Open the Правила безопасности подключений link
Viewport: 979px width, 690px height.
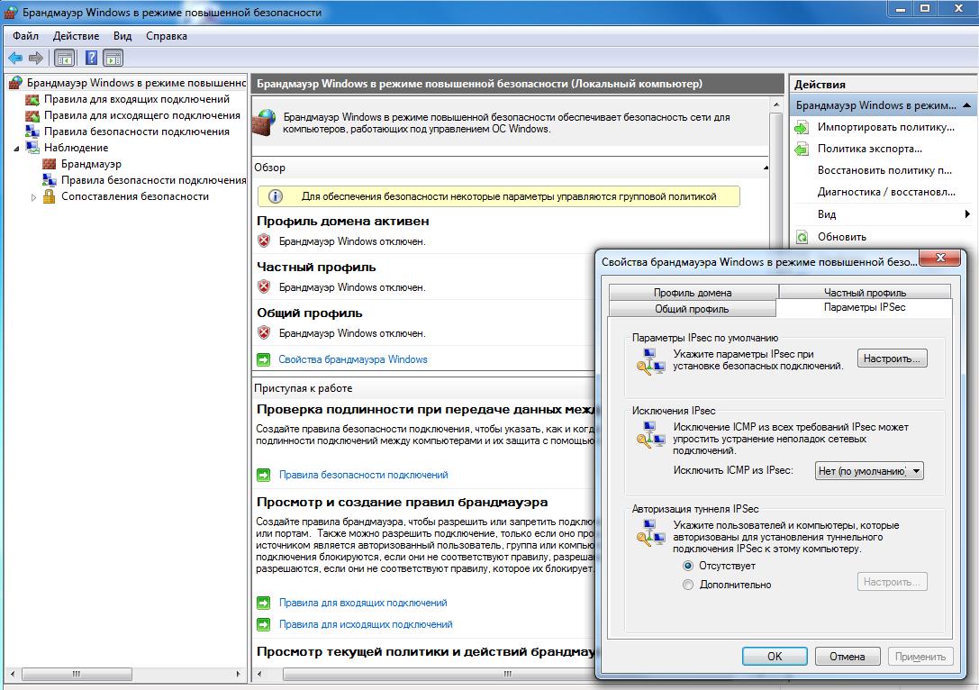point(363,476)
